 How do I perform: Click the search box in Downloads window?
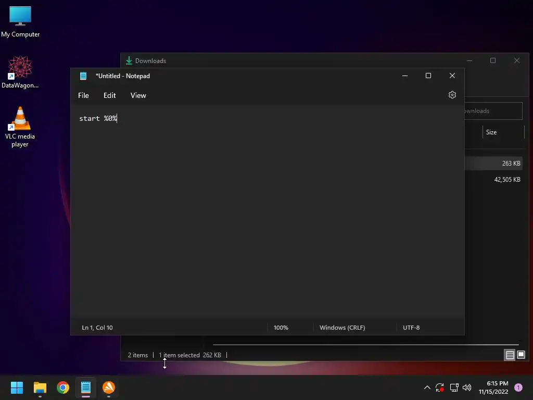tap(493, 111)
